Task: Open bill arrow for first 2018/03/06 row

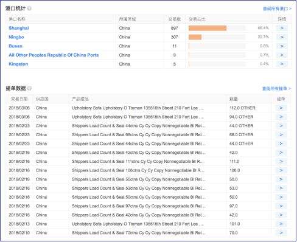Action: point(281,108)
